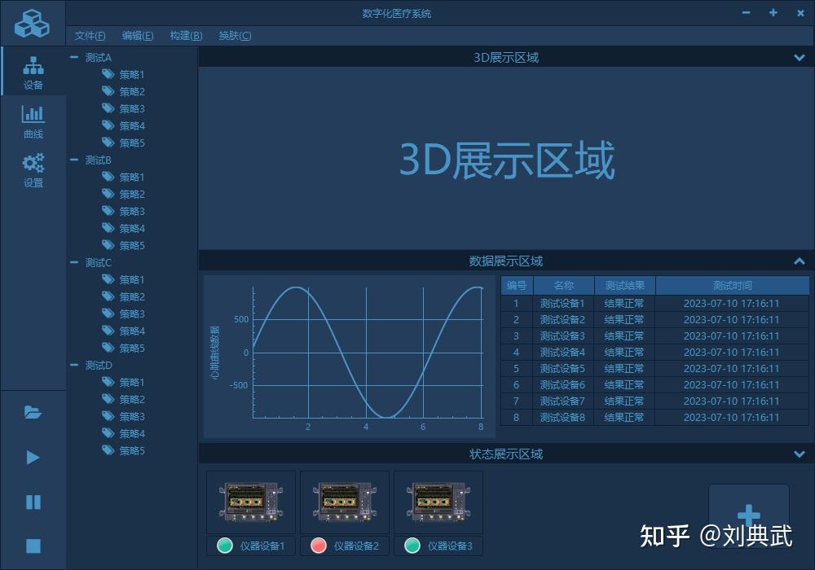Click the blue plus add button
This screenshot has height=570, width=815.
click(x=749, y=513)
